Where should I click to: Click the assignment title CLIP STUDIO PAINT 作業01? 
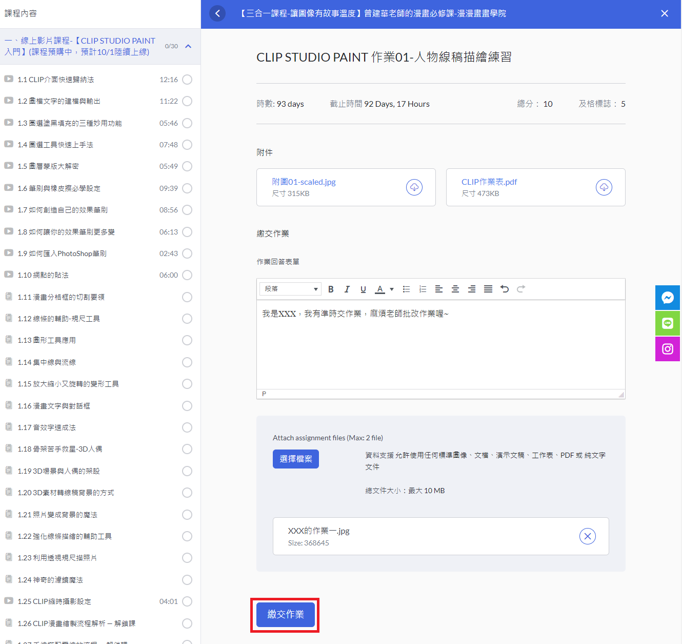coord(384,57)
